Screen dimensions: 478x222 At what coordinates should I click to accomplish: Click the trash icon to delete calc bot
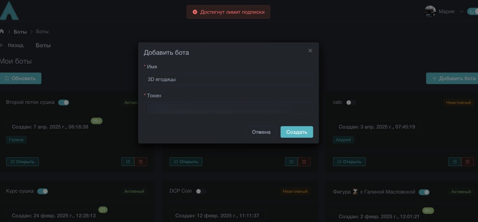(x=467, y=162)
